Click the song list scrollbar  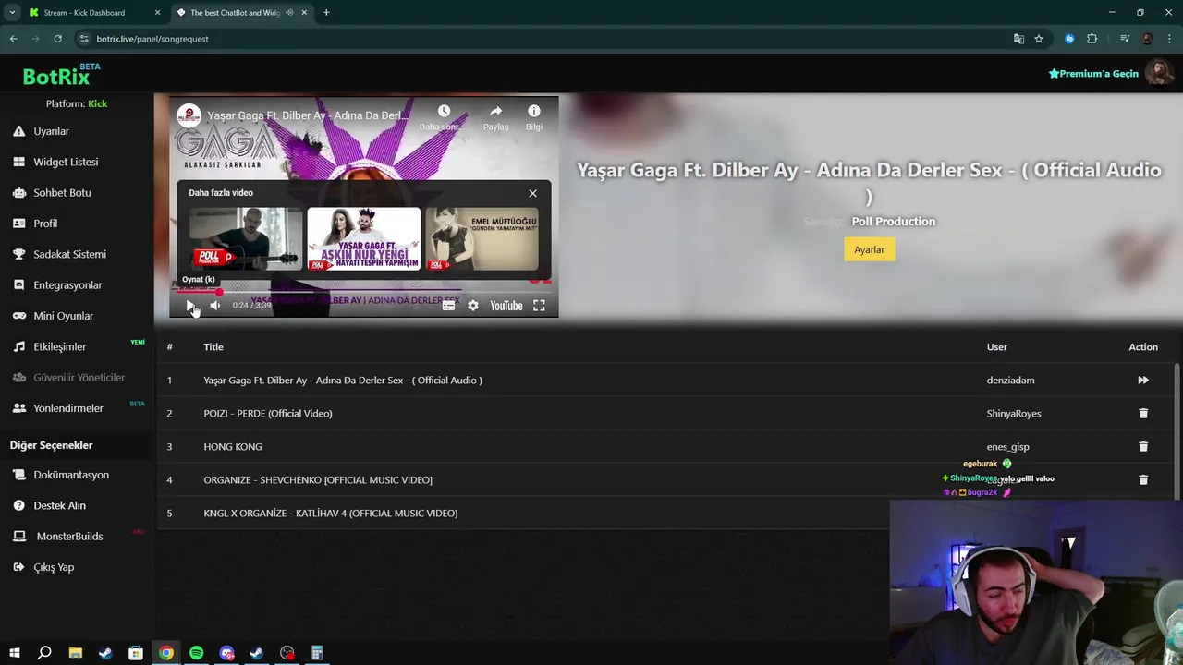tap(1177, 429)
